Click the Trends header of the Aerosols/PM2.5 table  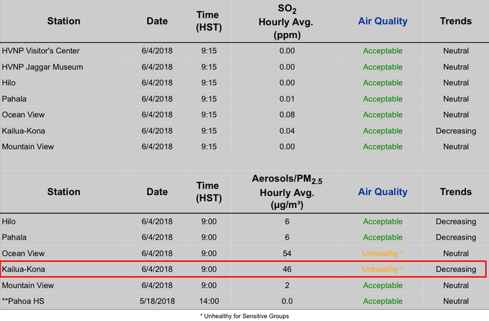[455, 191]
